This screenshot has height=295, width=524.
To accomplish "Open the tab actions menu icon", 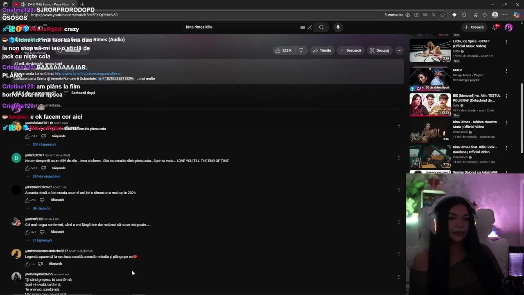I will click(5, 5).
